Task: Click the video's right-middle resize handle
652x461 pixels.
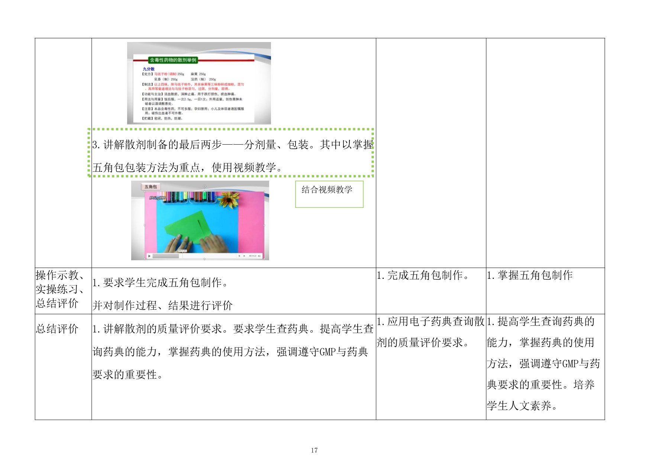Action: [x=264, y=225]
